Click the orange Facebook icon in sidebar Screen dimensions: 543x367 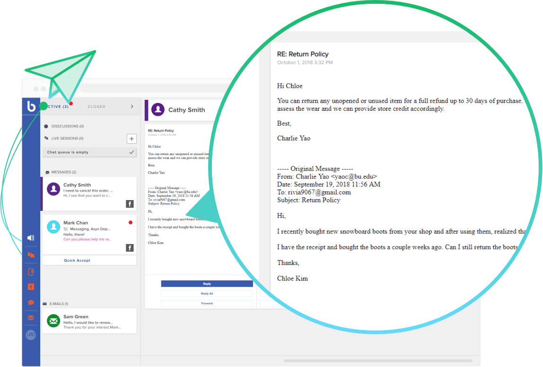(31, 287)
